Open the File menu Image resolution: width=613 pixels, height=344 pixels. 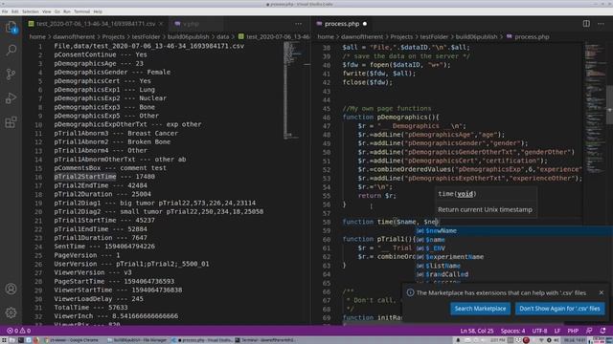click(x=5, y=11)
